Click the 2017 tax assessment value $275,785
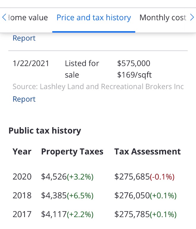Viewport: 196px width, 229px height. 132,214
